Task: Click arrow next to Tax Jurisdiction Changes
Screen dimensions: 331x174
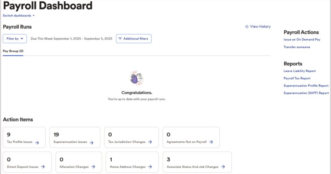Action: [x=150, y=142]
